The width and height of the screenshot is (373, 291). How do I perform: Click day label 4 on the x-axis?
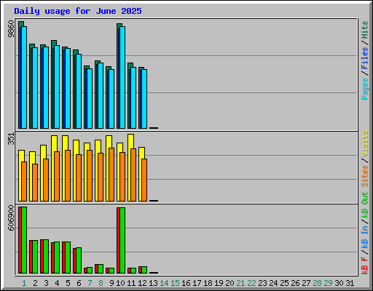(x=57, y=283)
